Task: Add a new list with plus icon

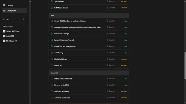Action: [24, 19]
